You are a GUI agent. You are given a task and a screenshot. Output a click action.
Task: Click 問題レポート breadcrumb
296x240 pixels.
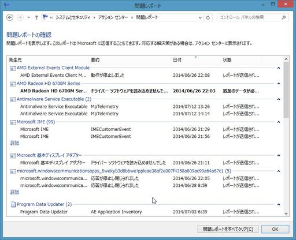[x=147, y=17]
